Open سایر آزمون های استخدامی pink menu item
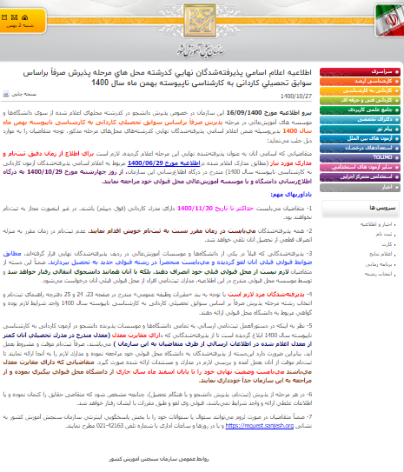This screenshot has width=404, height=472. point(360,167)
